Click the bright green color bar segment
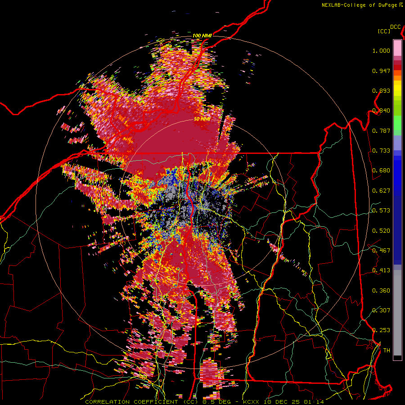This screenshot has width=405, height=405. click(x=397, y=123)
